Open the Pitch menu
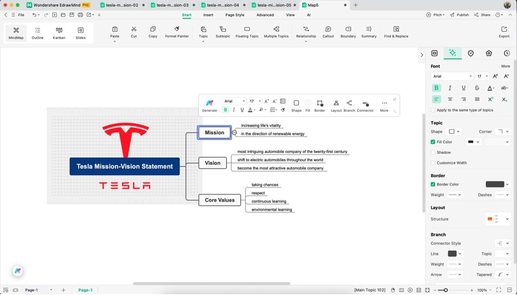517x295 pixels. point(435,15)
